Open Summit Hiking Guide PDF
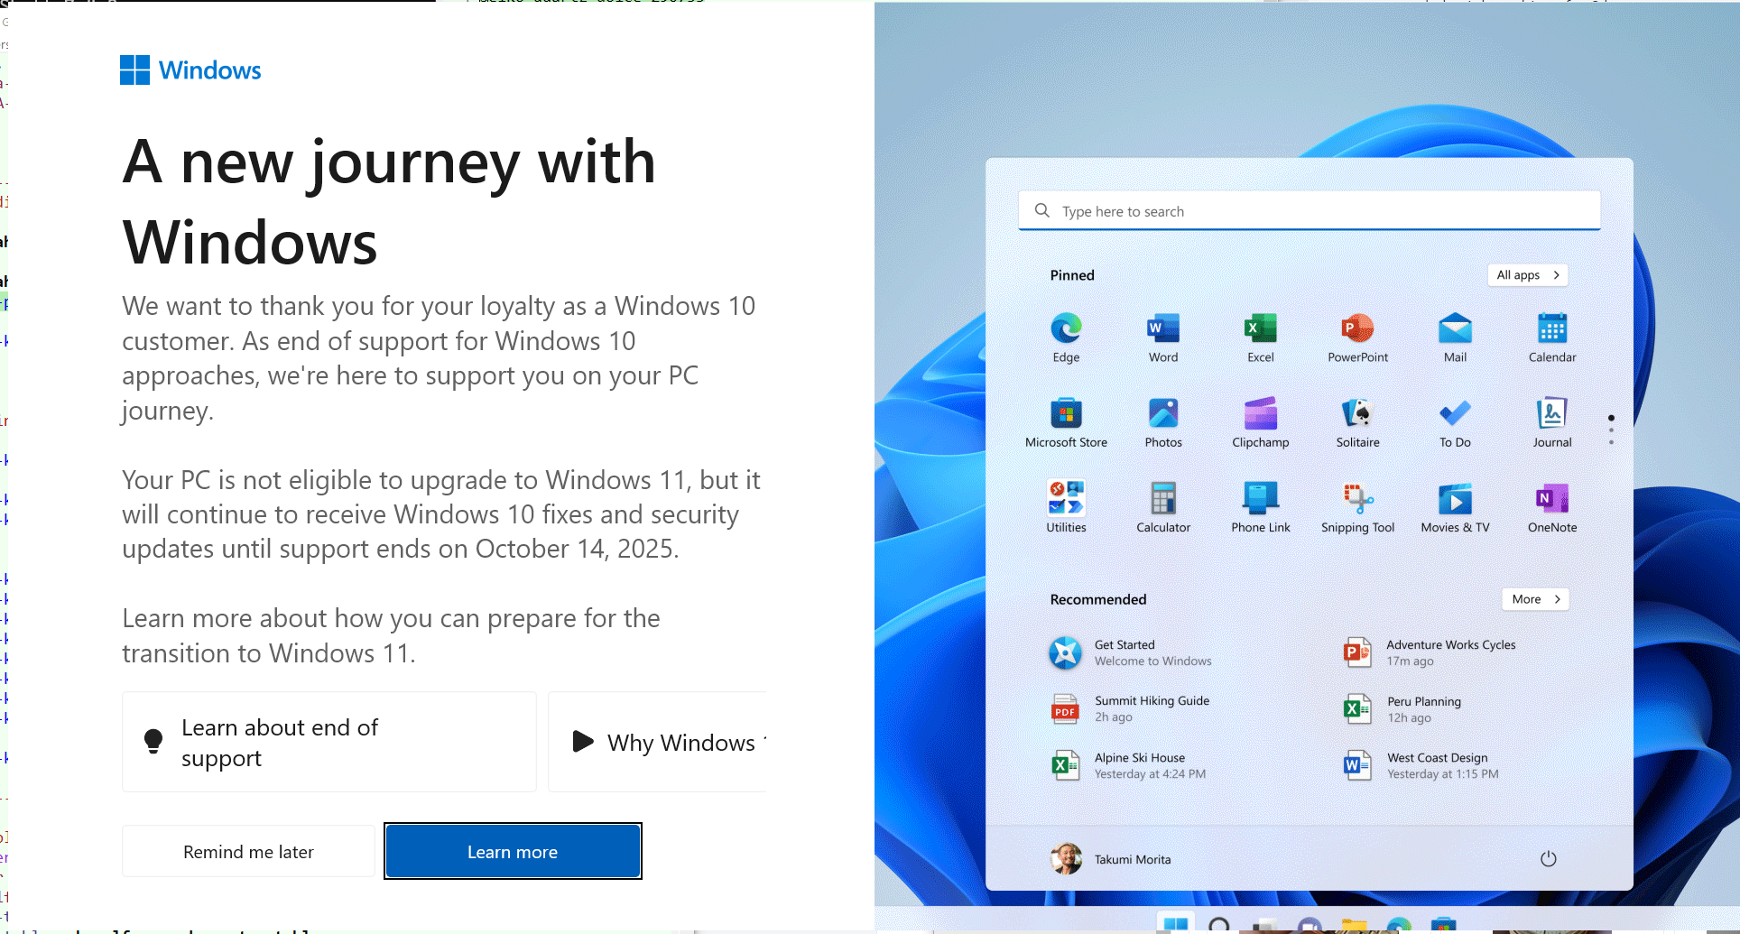Viewport: 1740px width, 934px height. (x=1130, y=708)
